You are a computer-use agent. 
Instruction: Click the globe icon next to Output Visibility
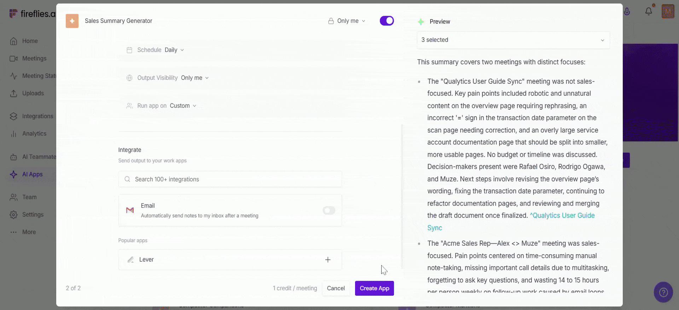[x=129, y=78]
